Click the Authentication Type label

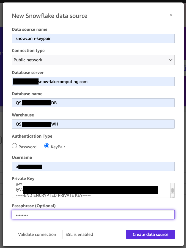click(32, 136)
